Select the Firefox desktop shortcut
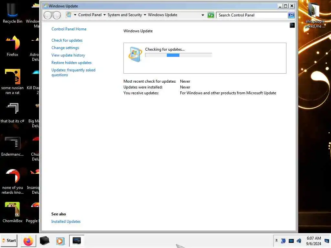 tap(12, 46)
